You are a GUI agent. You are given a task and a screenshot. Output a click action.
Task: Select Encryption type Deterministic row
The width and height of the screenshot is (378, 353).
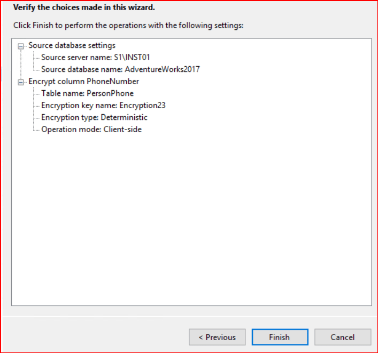94,117
